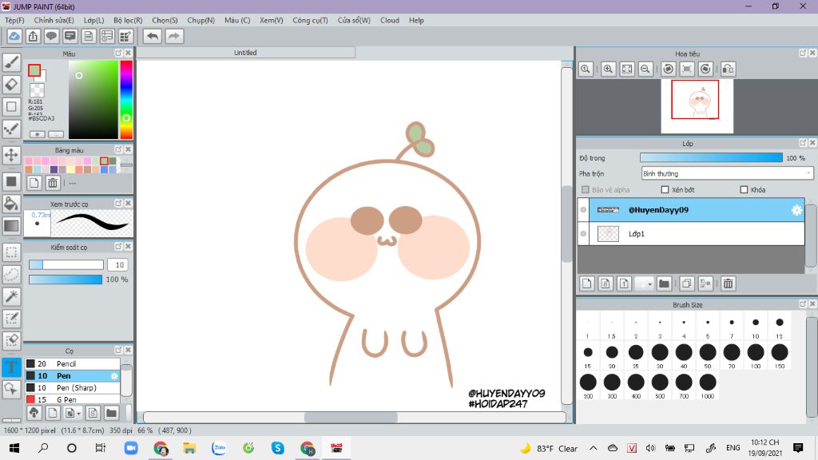Select the Eraser tool
This screenshot has height=460, width=818.
click(11, 85)
